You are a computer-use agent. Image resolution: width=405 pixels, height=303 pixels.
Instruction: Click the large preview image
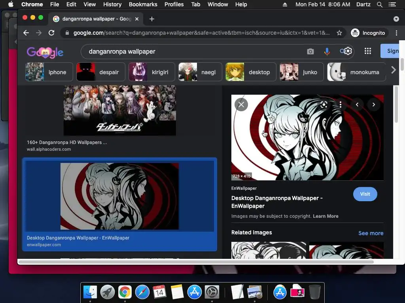point(307,137)
